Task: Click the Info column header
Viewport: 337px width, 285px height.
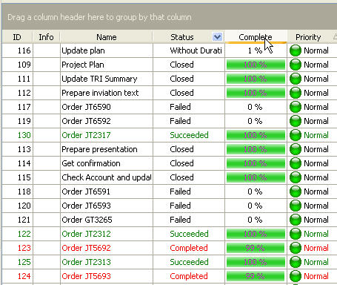Action: [x=46, y=37]
